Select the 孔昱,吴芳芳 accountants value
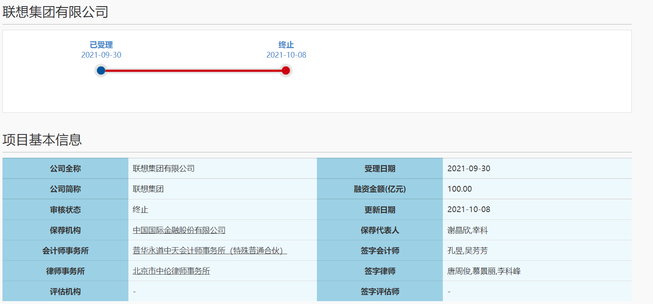 tap(467, 250)
